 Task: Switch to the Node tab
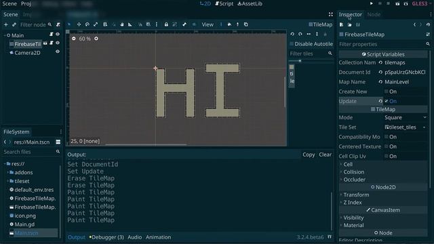pyautogui.click(x=374, y=14)
